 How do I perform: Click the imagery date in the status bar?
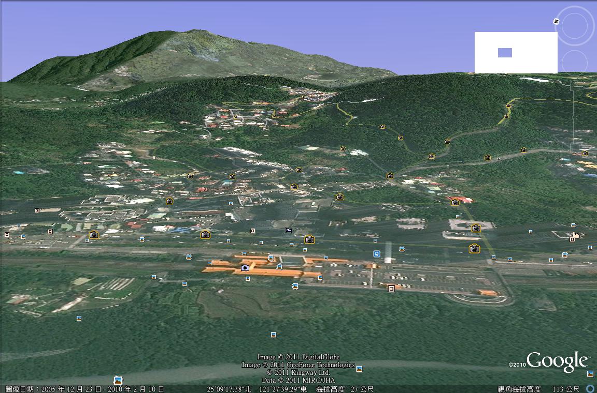pyautogui.click(x=86, y=388)
